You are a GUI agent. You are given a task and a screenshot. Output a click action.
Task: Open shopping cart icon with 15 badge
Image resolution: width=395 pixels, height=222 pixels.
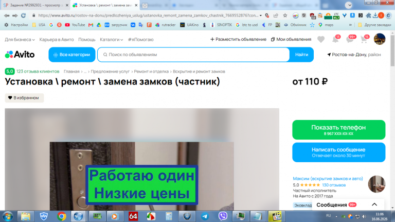click(365, 39)
